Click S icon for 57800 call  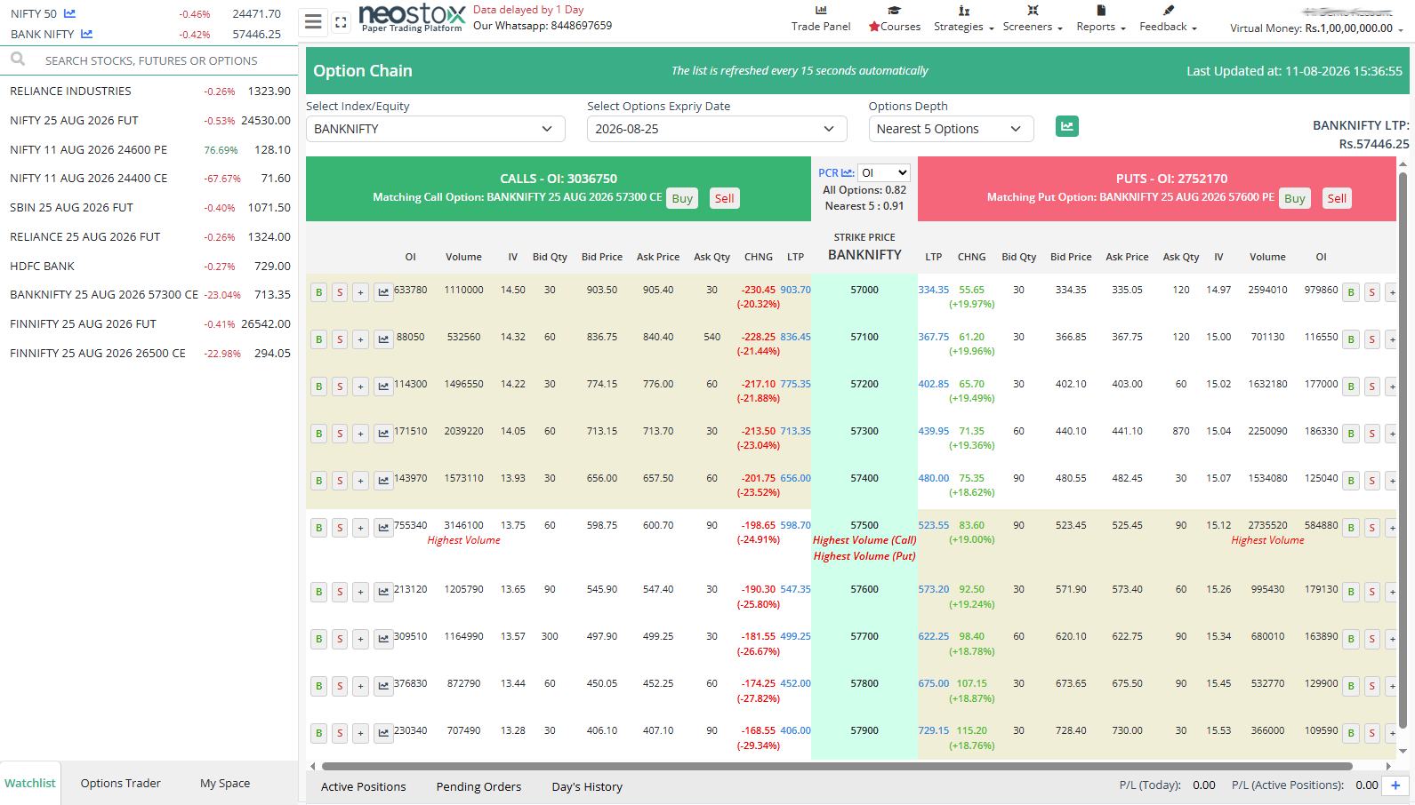point(340,686)
